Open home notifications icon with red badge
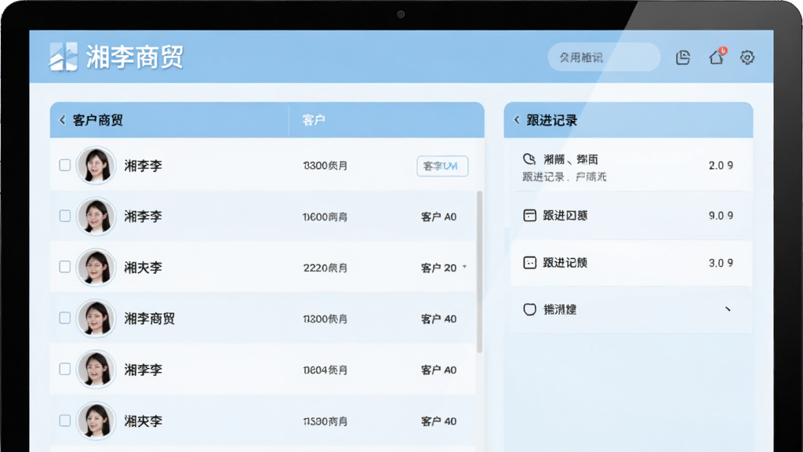803x452 pixels. coord(717,56)
